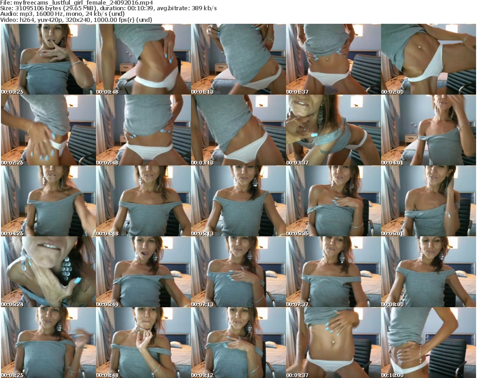Click the thumbnail marked 00:04:25
The width and height of the screenshot is (477, 378).
coord(48,201)
